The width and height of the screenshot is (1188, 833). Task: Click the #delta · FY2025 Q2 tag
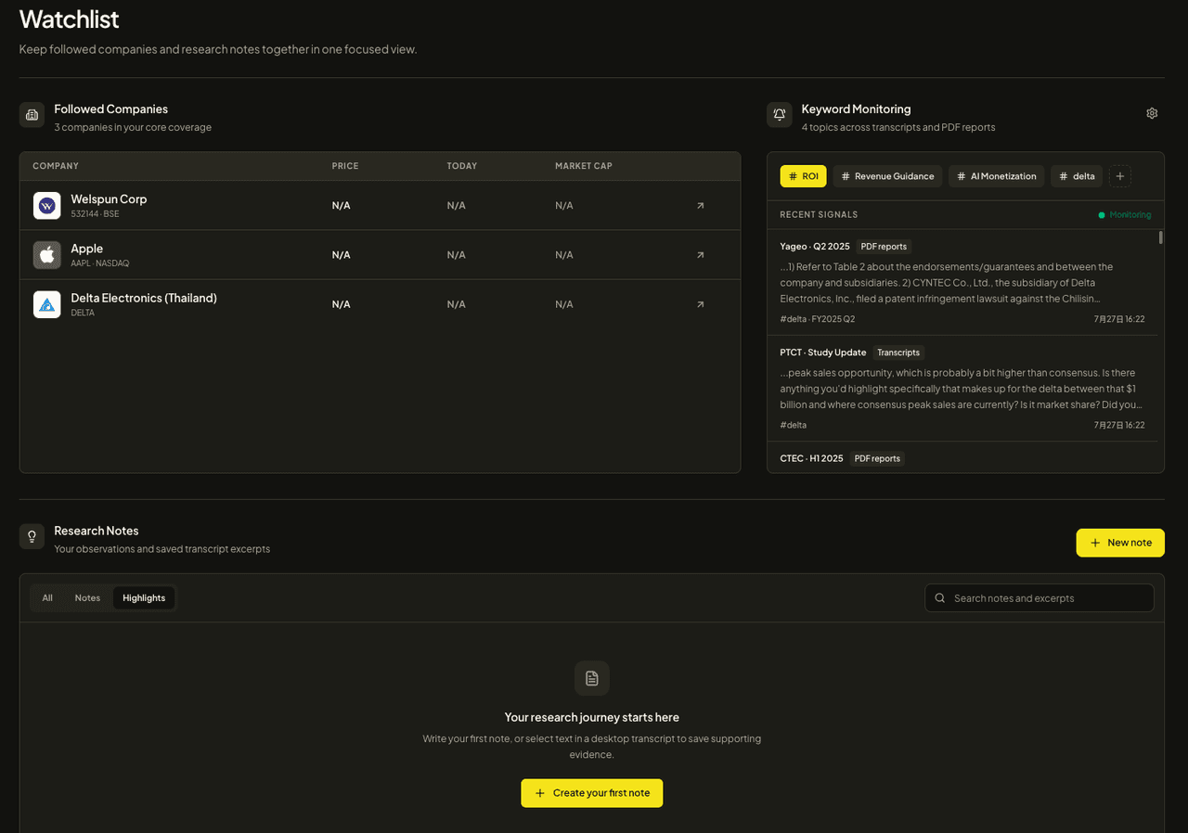pyautogui.click(x=818, y=319)
